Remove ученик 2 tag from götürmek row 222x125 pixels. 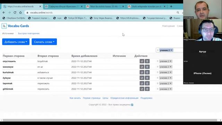pos(171,89)
